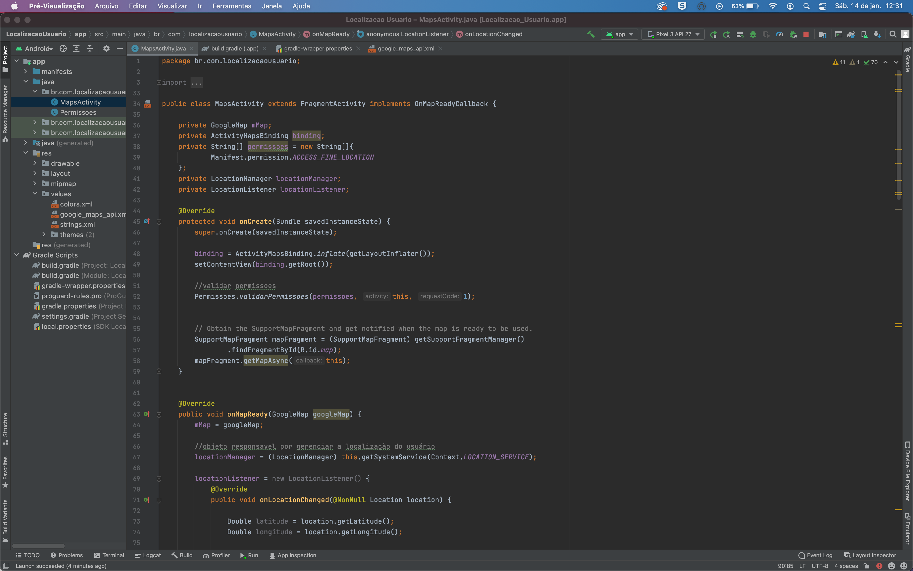This screenshot has width=913, height=571.
Task: Click Apply Changes and Restart Activity icon
Action: (x=726, y=34)
